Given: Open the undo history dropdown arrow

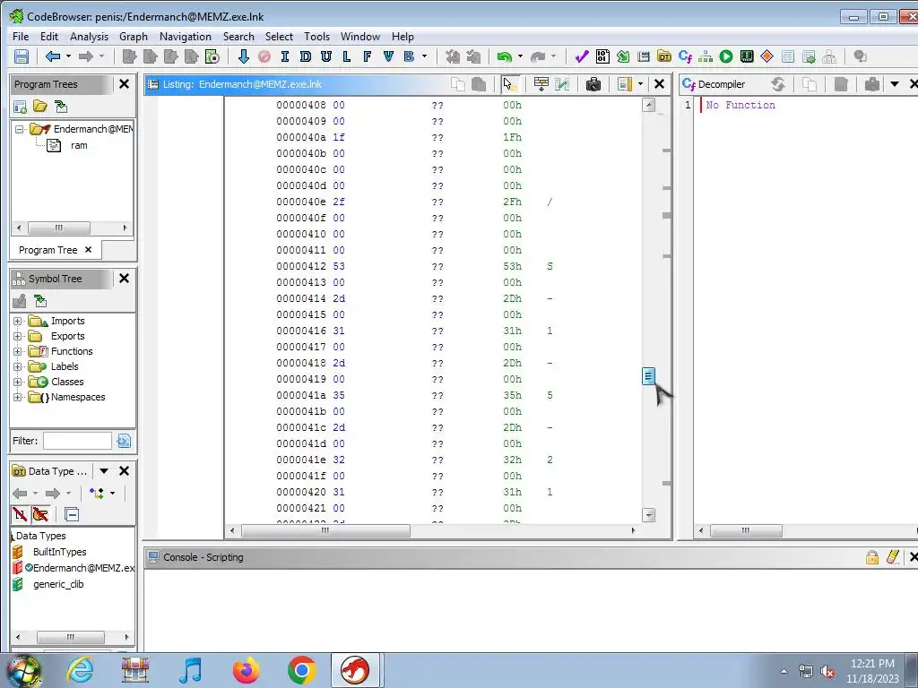Looking at the screenshot, I should tap(520, 56).
